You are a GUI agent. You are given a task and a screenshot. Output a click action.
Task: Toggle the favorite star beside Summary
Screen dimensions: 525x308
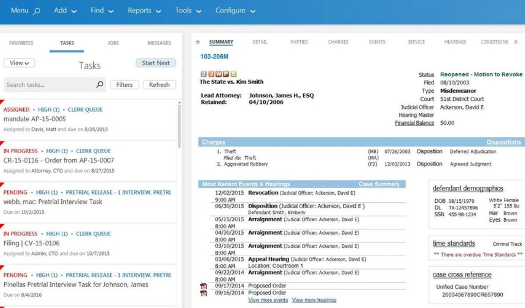tap(197, 42)
